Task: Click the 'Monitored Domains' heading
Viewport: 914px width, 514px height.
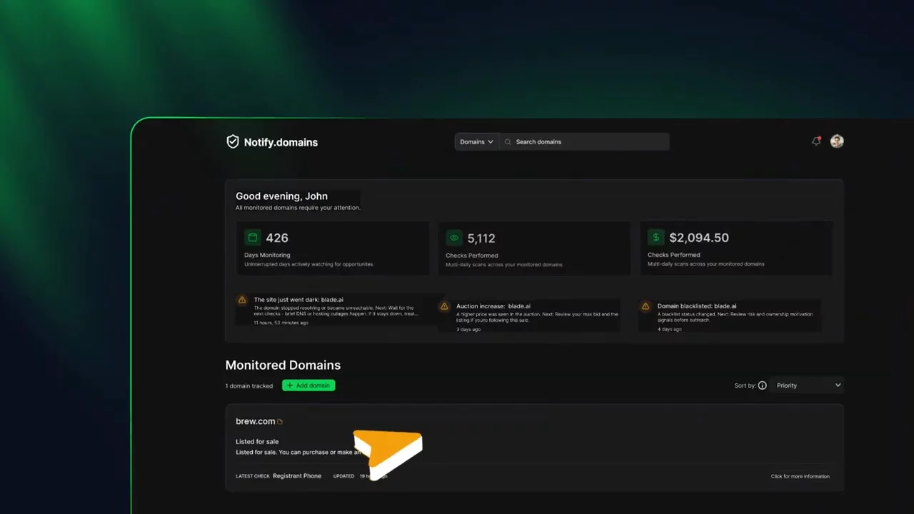Action: [283, 365]
